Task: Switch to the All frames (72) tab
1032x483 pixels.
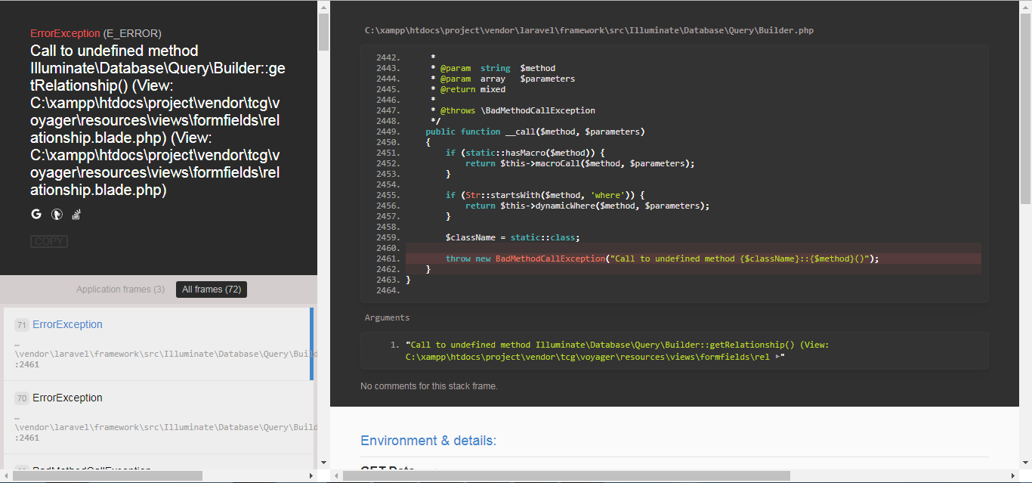Action: pyautogui.click(x=211, y=289)
